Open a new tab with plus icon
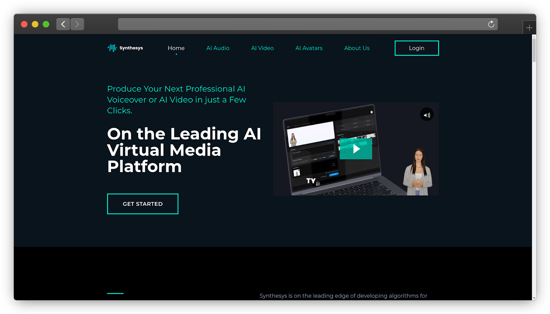 (x=529, y=27)
